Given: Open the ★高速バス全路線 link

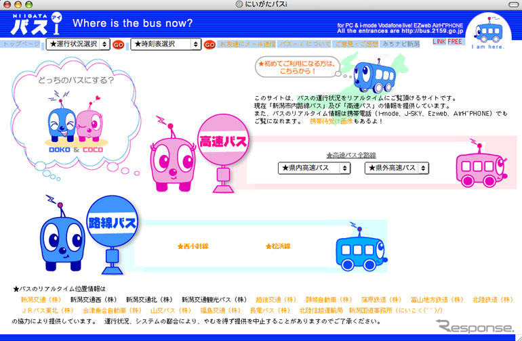Looking at the screenshot, I should (x=351, y=155).
